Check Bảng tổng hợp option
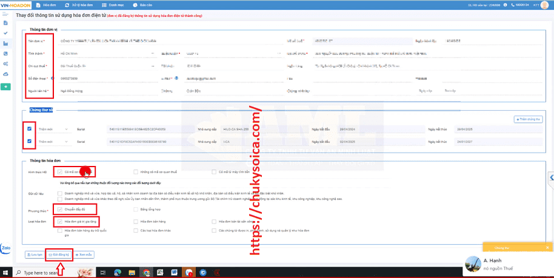This screenshot has width=554, height=278. tap(136, 210)
